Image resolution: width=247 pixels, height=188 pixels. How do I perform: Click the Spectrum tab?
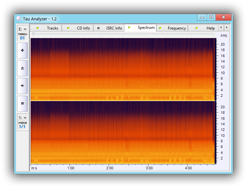click(141, 28)
